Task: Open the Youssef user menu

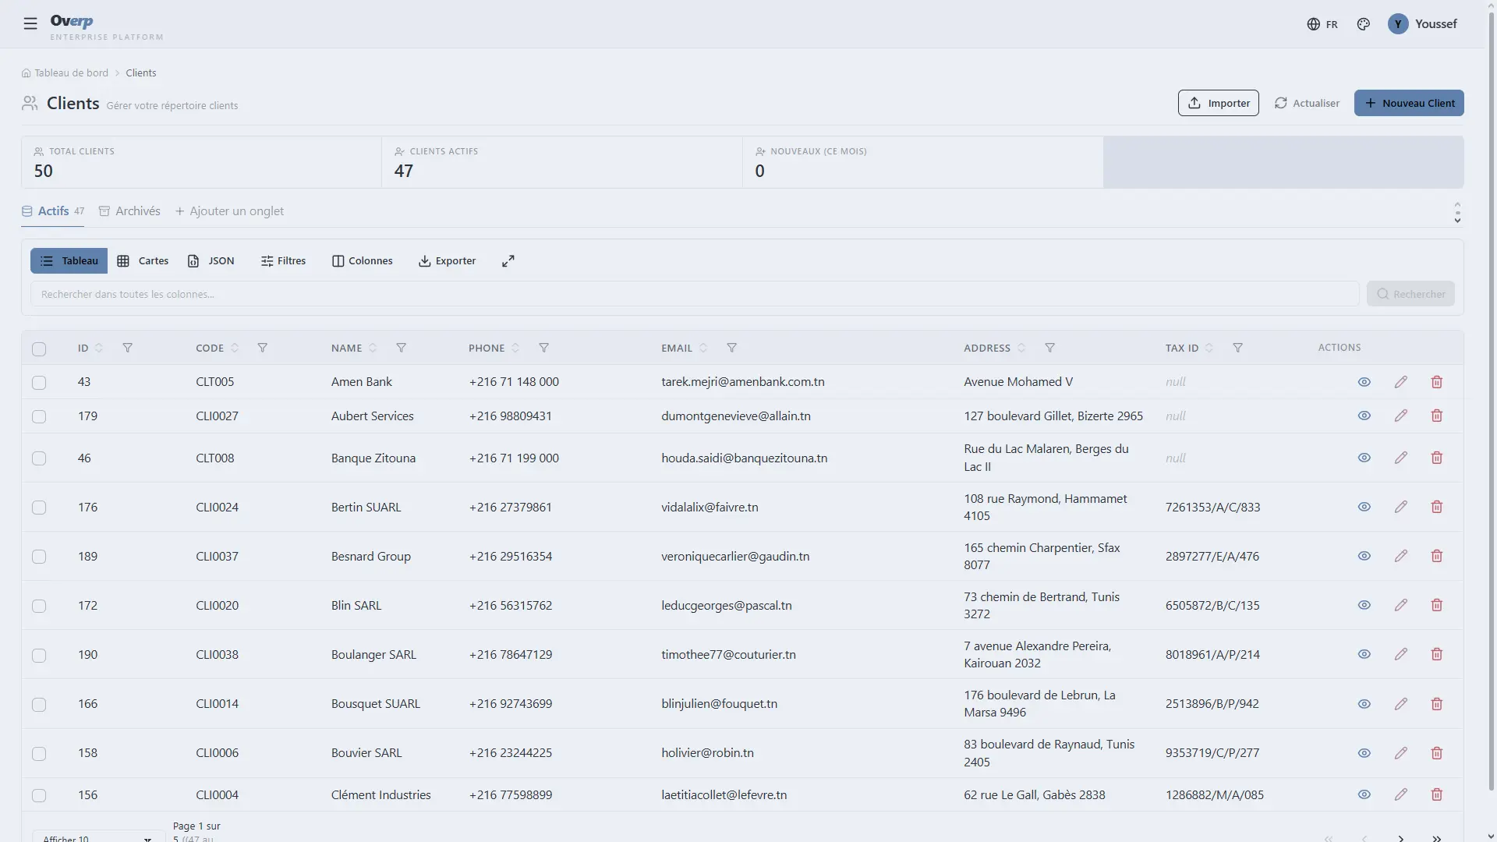Action: (1422, 24)
